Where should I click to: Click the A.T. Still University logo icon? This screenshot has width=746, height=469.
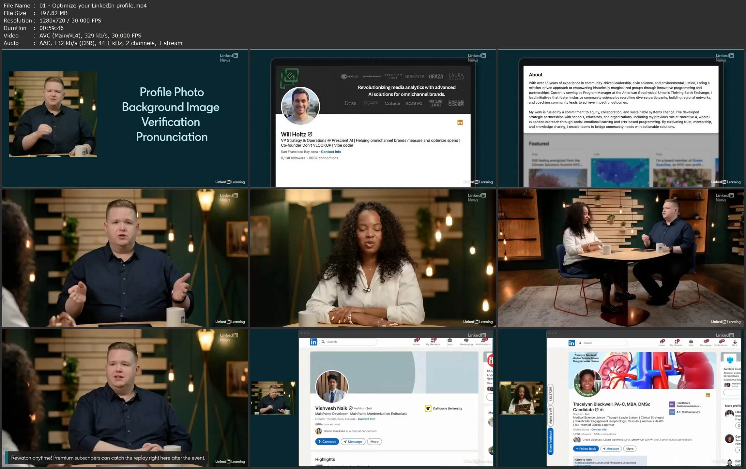(672, 412)
